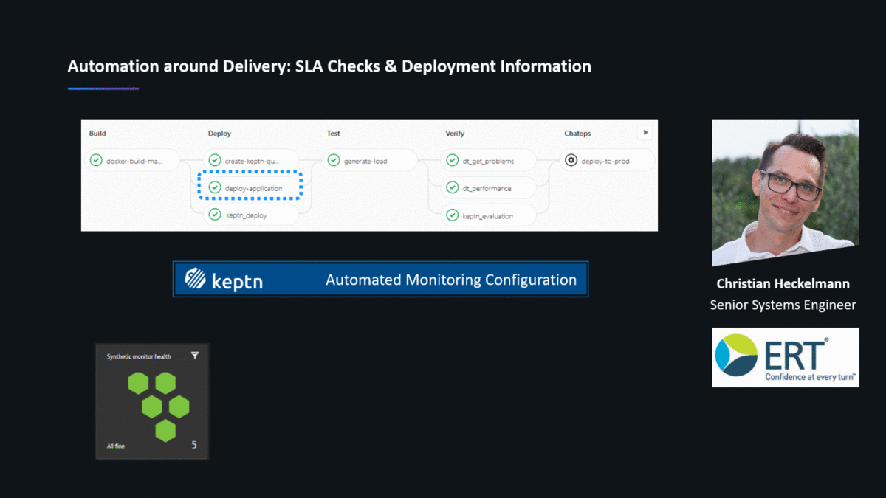The image size is (886, 498).
Task: Toggle the success status on keptn_deploy step
Action: (x=215, y=215)
